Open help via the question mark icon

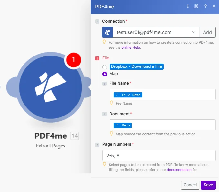point(205,6)
